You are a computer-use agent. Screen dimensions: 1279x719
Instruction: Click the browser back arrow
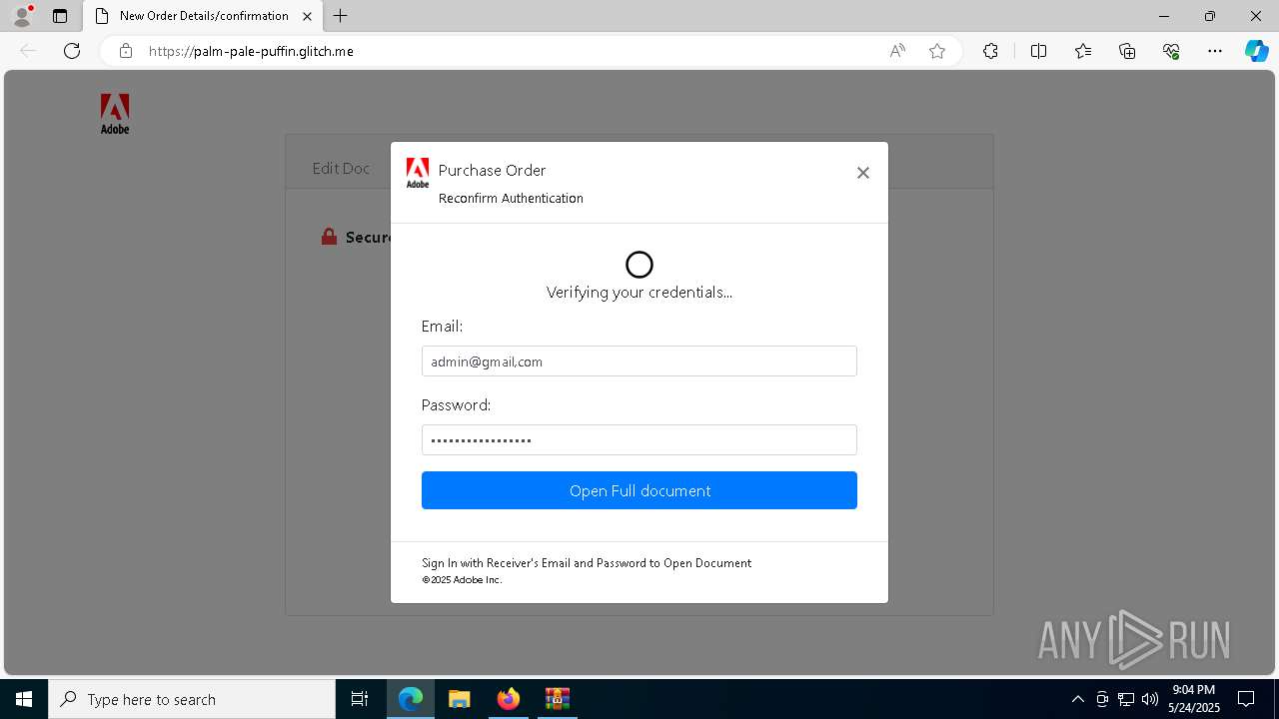tap(28, 51)
